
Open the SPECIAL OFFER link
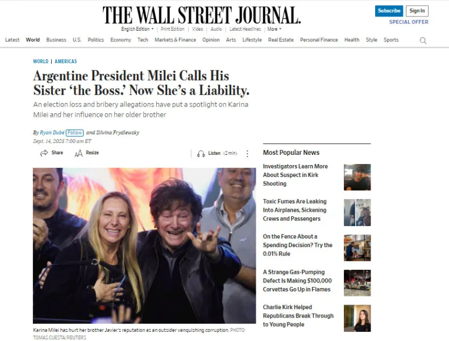[409, 22]
